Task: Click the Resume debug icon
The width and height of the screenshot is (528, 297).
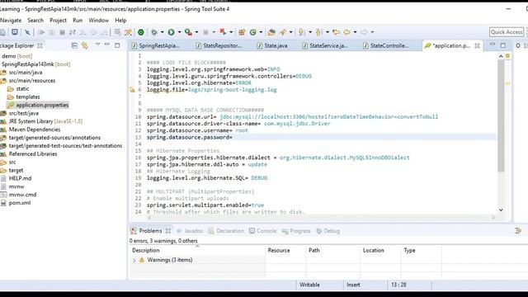Action: click(41, 32)
